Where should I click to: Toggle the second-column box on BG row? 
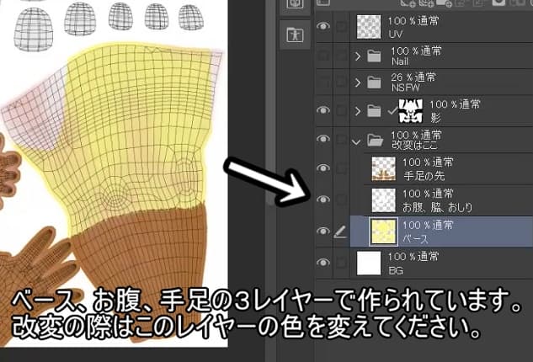click(x=341, y=263)
